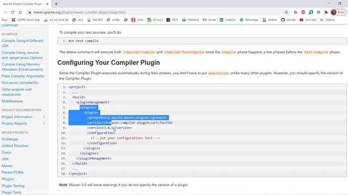Open the REST bookmark
The width and height of the screenshot is (348, 195).
click(x=172, y=19)
